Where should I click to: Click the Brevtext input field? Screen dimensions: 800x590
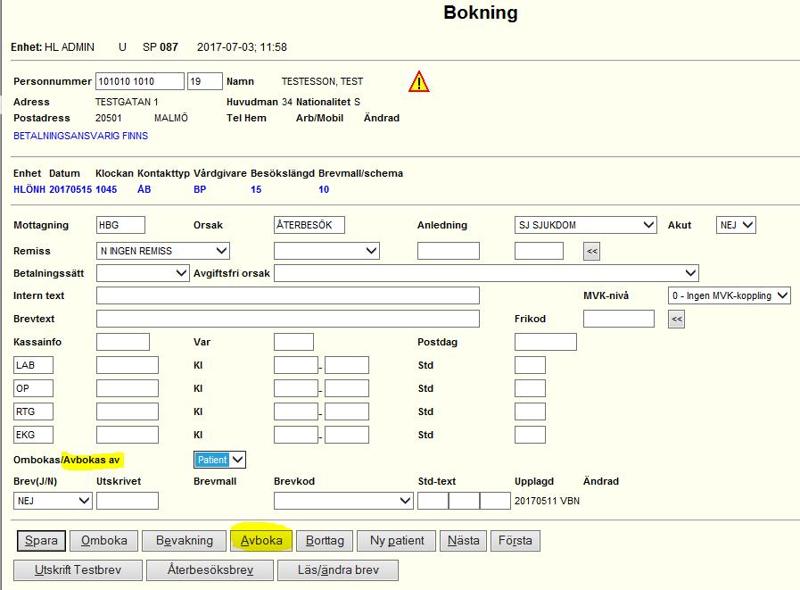[288, 319]
